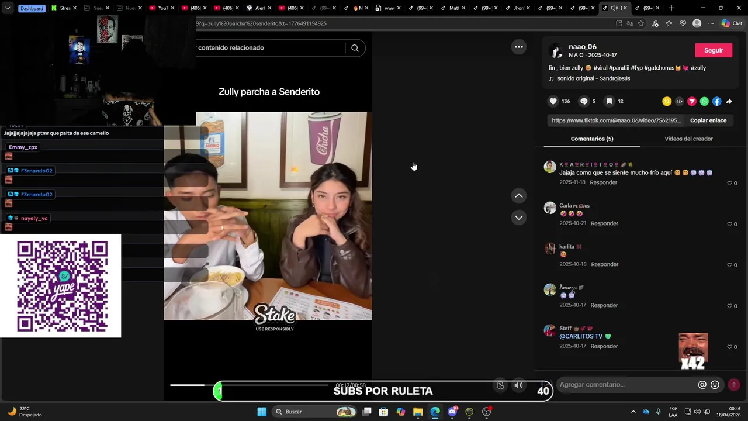
Task: Reply to Carla's comment
Action: coord(604,223)
